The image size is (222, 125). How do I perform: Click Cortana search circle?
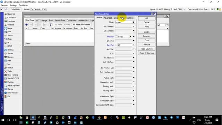9,120
